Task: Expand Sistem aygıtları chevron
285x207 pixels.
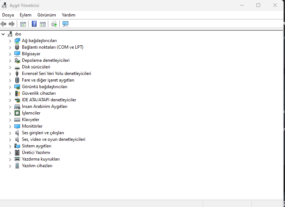Action: point(10,146)
